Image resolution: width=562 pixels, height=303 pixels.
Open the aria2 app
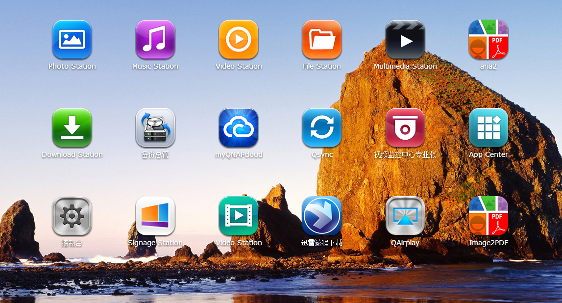(x=489, y=39)
